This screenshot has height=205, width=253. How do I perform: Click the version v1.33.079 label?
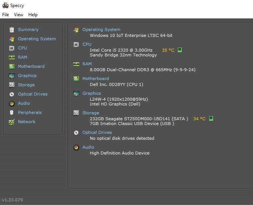point(12,200)
